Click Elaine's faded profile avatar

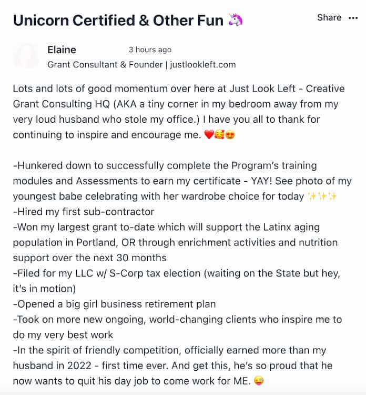click(26, 56)
